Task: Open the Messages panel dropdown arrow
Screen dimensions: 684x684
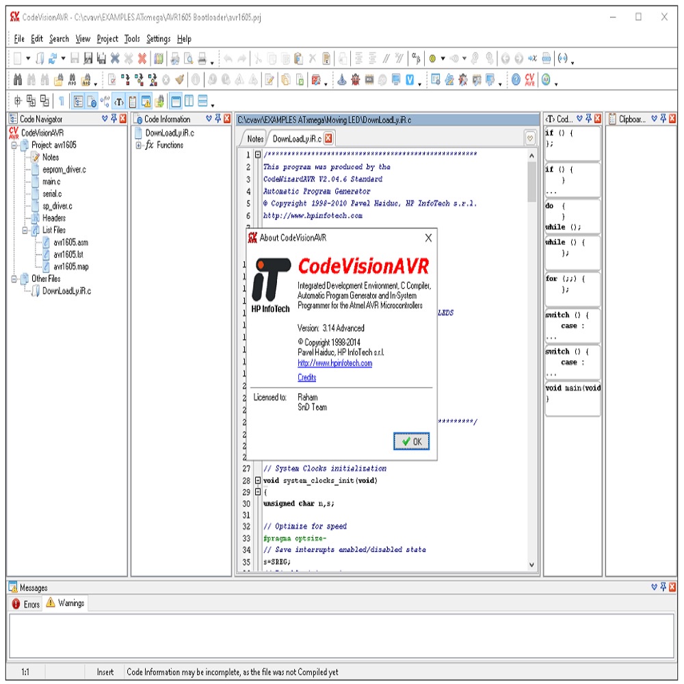Action: 654,587
